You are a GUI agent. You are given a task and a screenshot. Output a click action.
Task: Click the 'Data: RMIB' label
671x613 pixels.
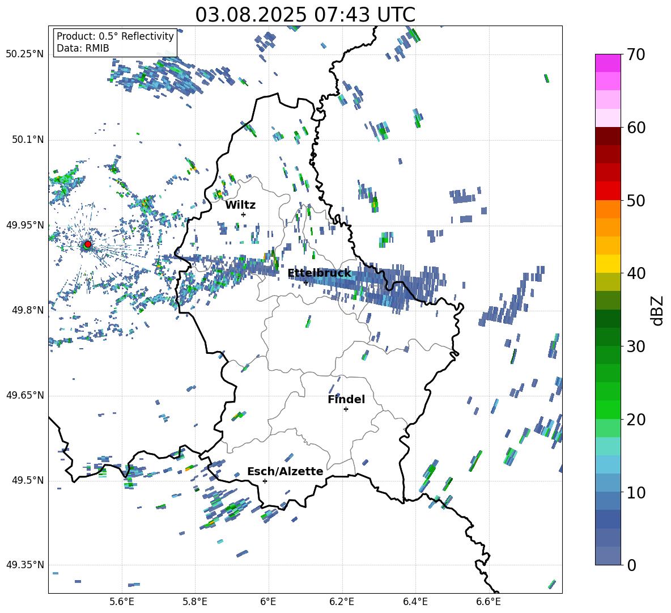83,48
